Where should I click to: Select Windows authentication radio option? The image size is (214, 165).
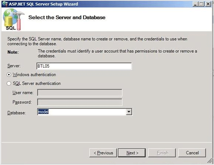click(x=9, y=75)
